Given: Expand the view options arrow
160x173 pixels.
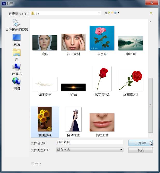Looking at the screenshot, I should pyautogui.click(x=118, y=13).
